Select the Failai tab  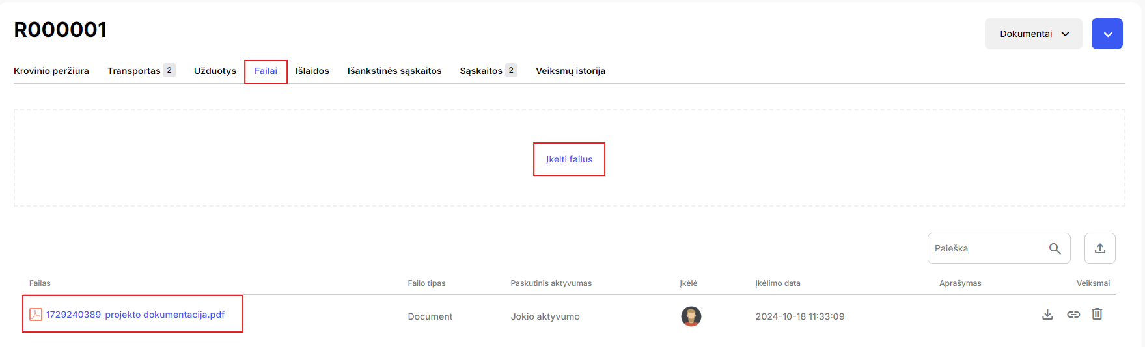pyautogui.click(x=266, y=71)
